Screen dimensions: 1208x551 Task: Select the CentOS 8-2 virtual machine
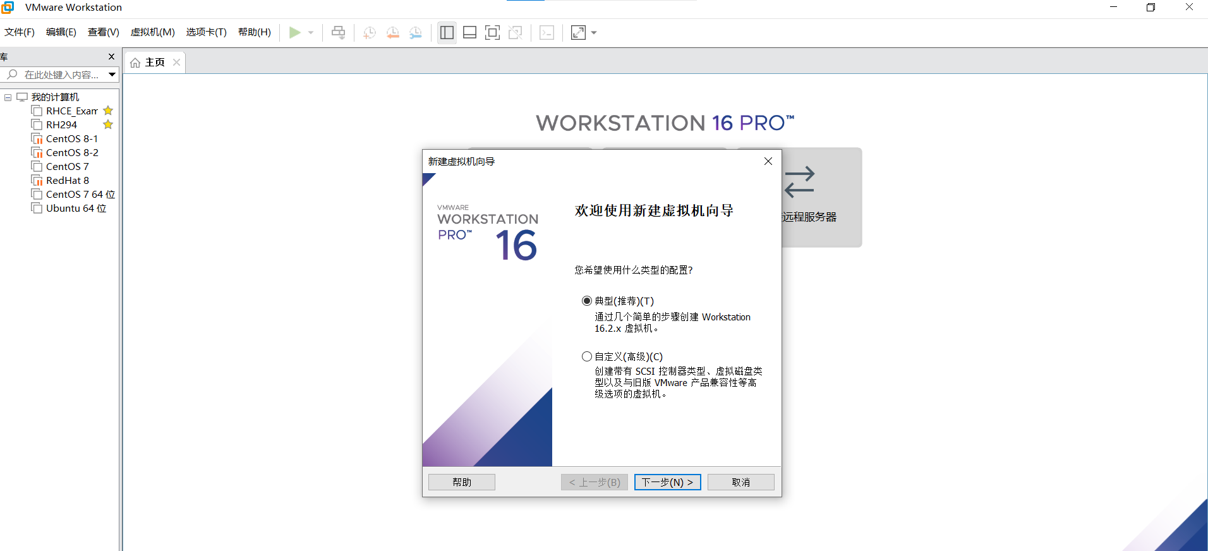click(x=72, y=153)
